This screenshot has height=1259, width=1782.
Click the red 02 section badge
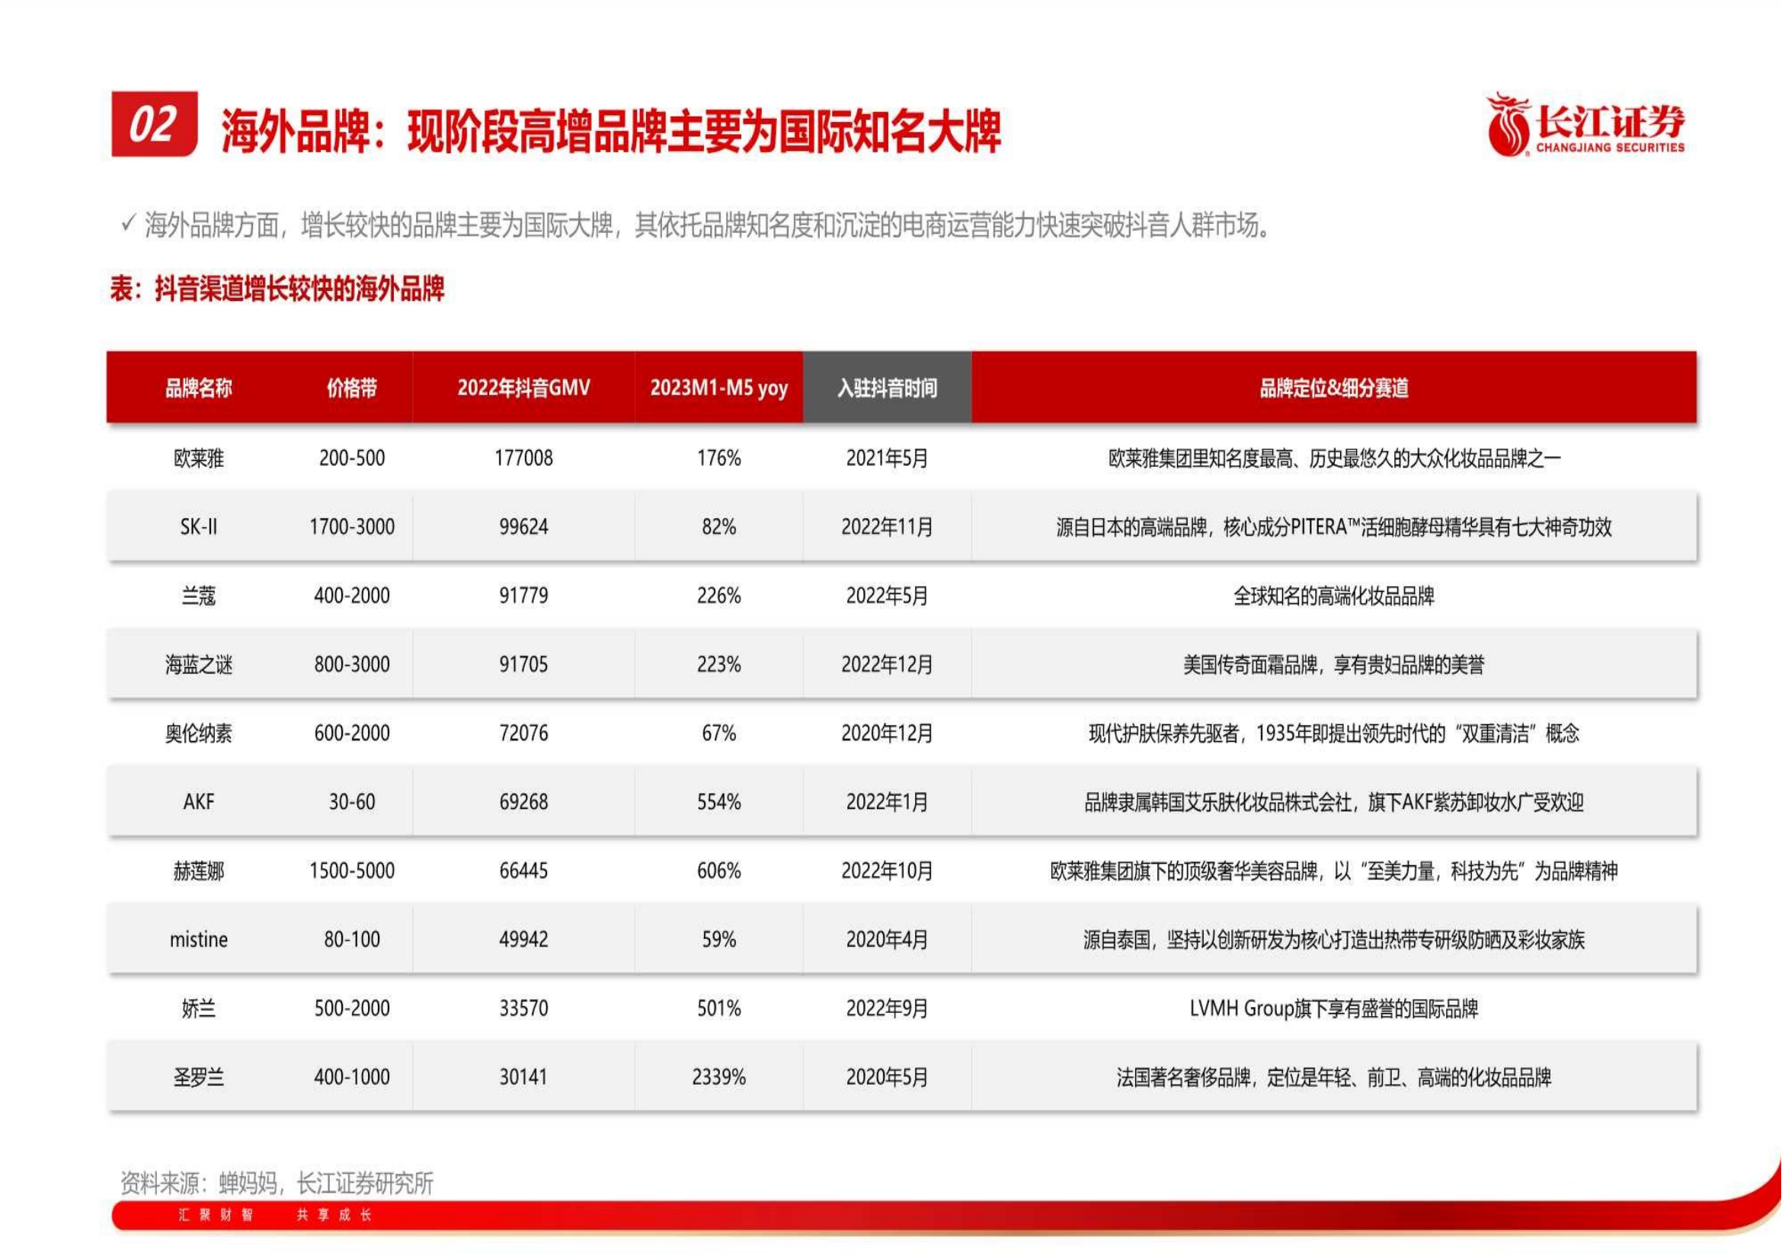tap(154, 124)
